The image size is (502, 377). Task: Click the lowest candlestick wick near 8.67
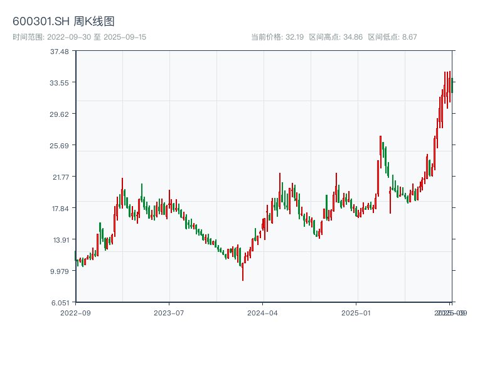click(x=243, y=272)
